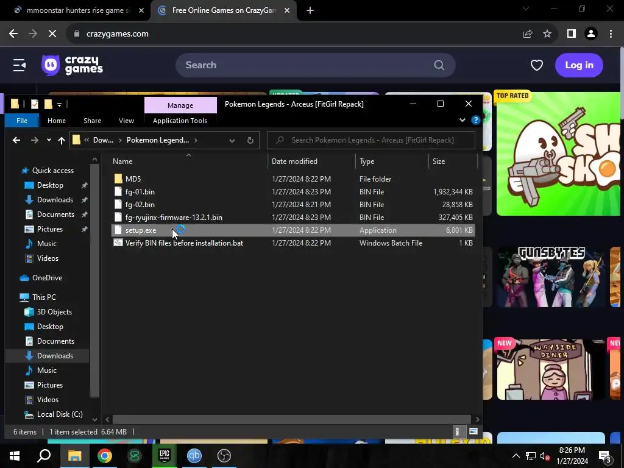624x468 pixels.
Task: Open Chrome tab search chevron
Action: (x=526, y=9)
